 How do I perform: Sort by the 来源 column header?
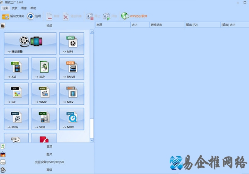click(x=113, y=25)
